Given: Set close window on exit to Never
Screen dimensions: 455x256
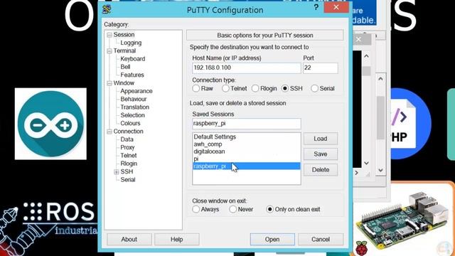Looking at the screenshot, I should click(232, 209).
